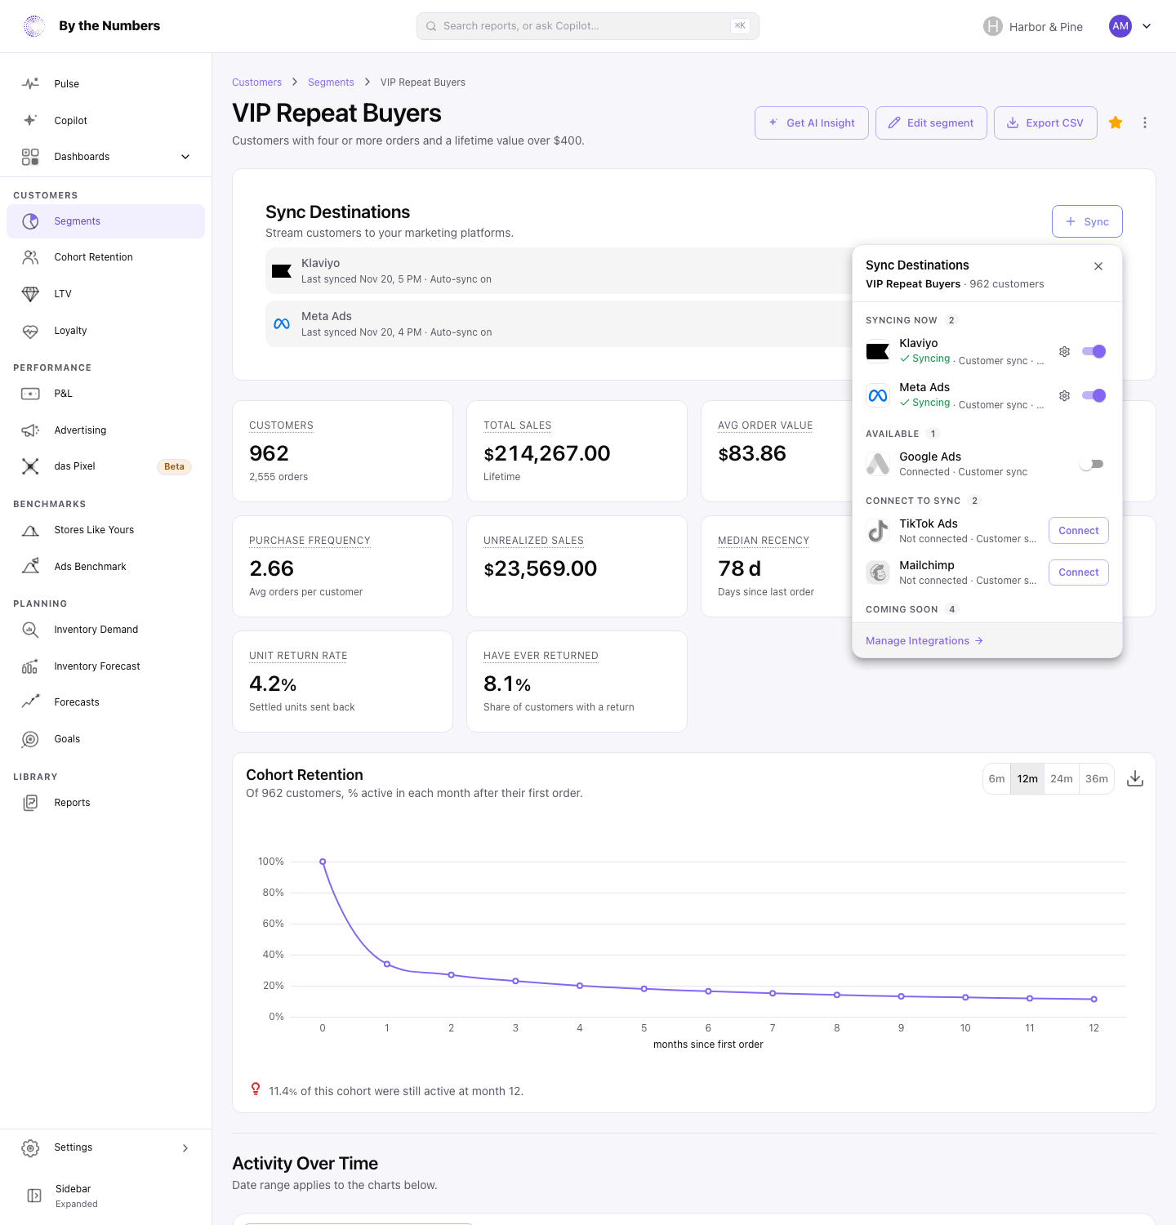
Task: Open Inventory Demand icon
Action: pyautogui.click(x=30, y=630)
